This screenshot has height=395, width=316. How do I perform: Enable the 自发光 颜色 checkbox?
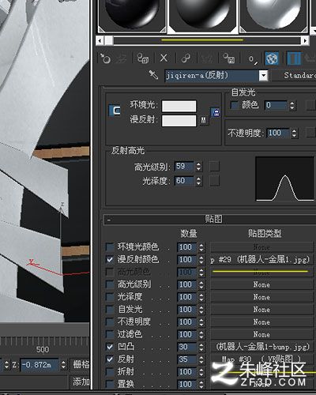click(x=235, y=105)
